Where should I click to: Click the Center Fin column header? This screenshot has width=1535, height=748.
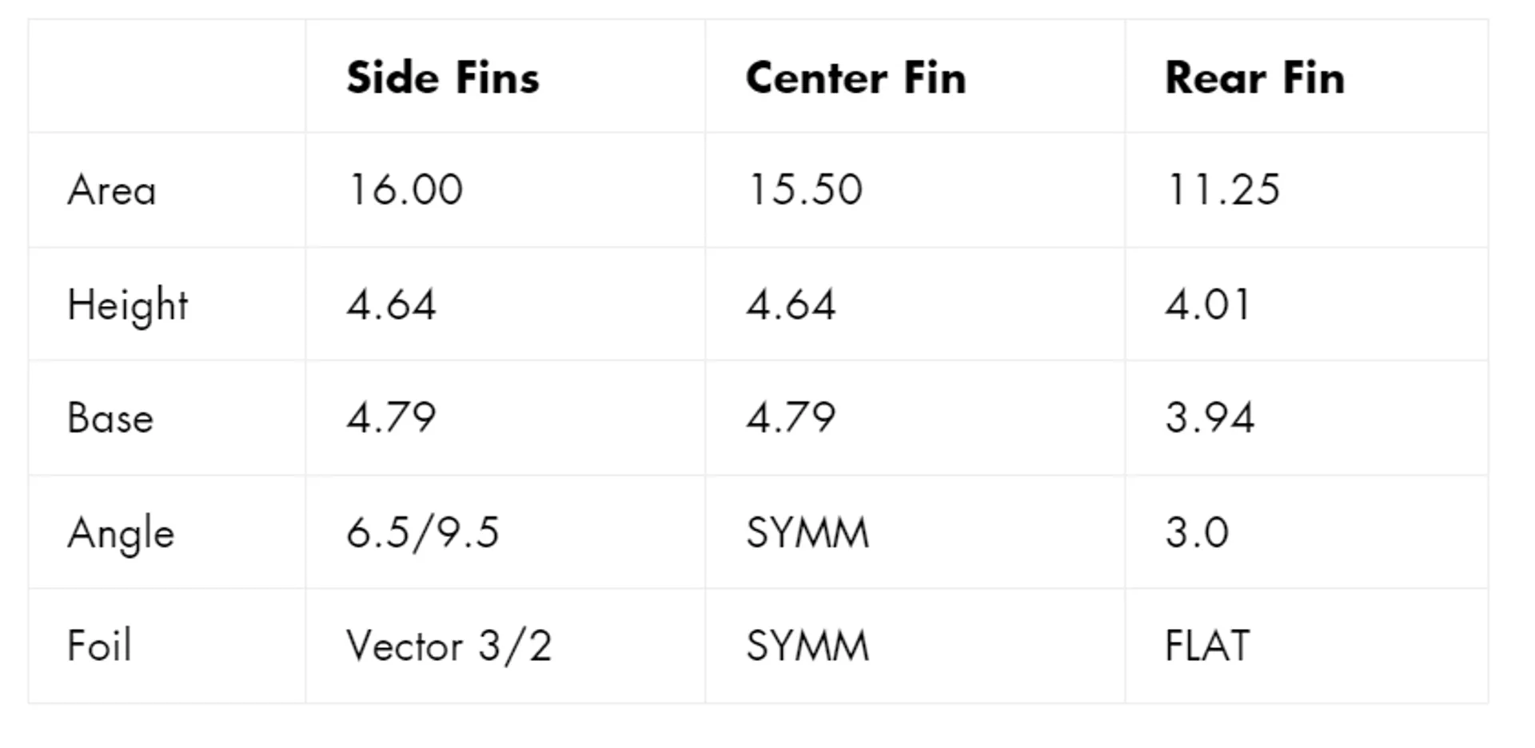click(x=855, y=78)
